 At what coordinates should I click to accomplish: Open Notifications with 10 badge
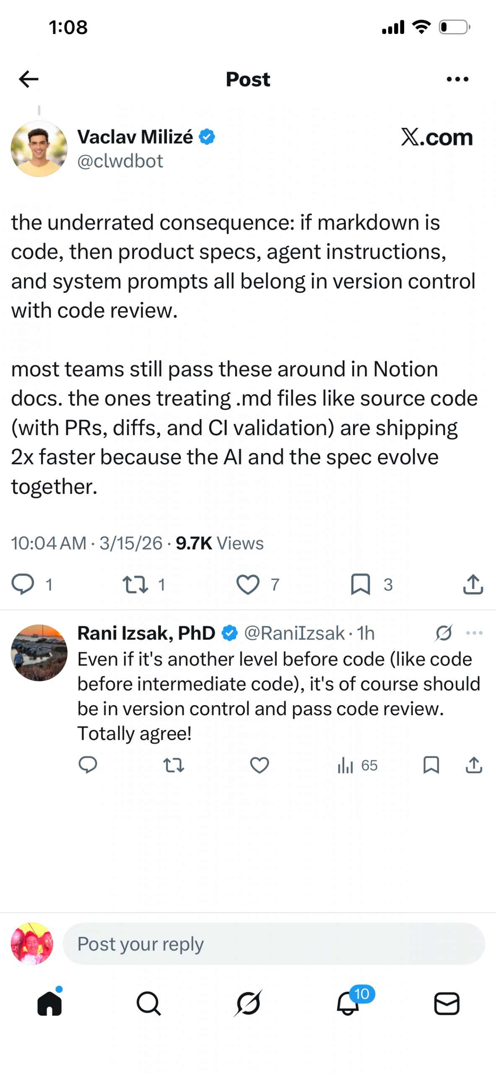coord(348,1004)
